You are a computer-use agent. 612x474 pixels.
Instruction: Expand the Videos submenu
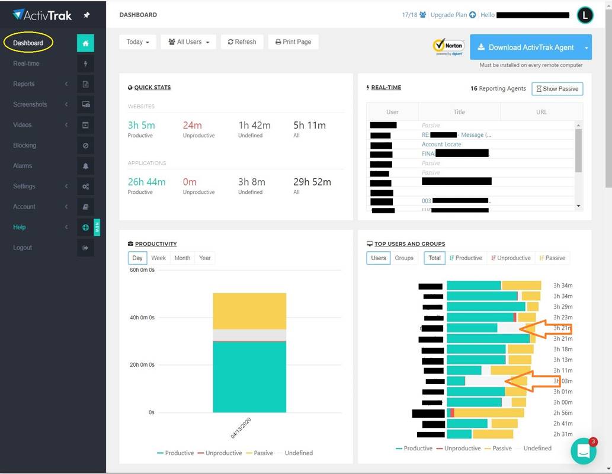(66, 125)
